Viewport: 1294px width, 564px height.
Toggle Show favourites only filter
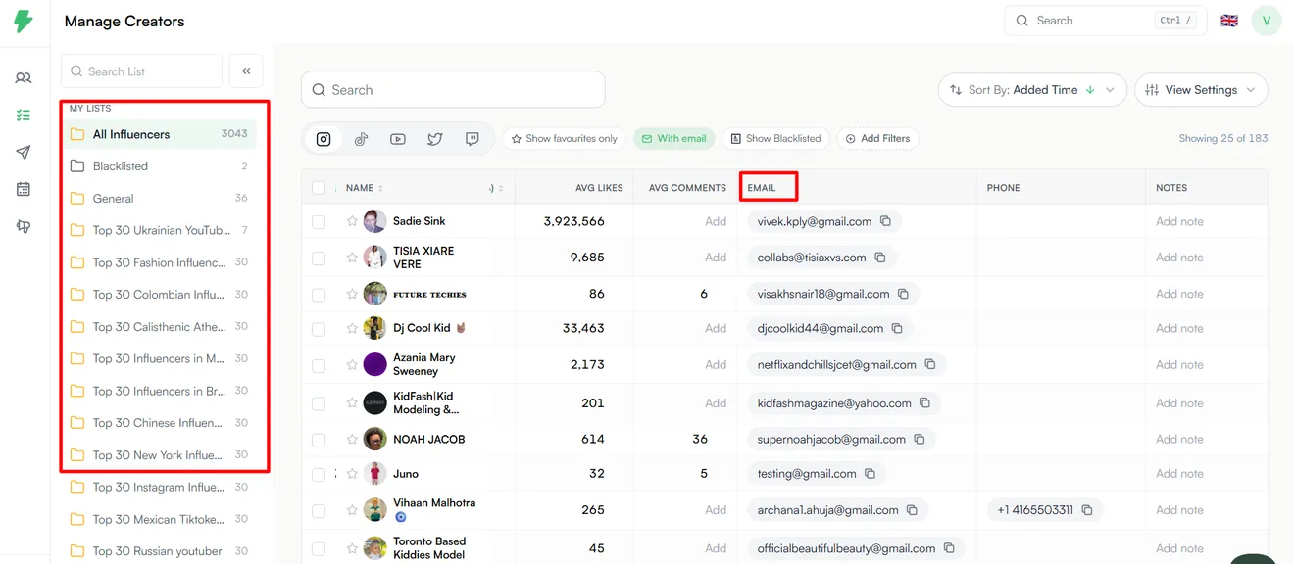[565, 139]
